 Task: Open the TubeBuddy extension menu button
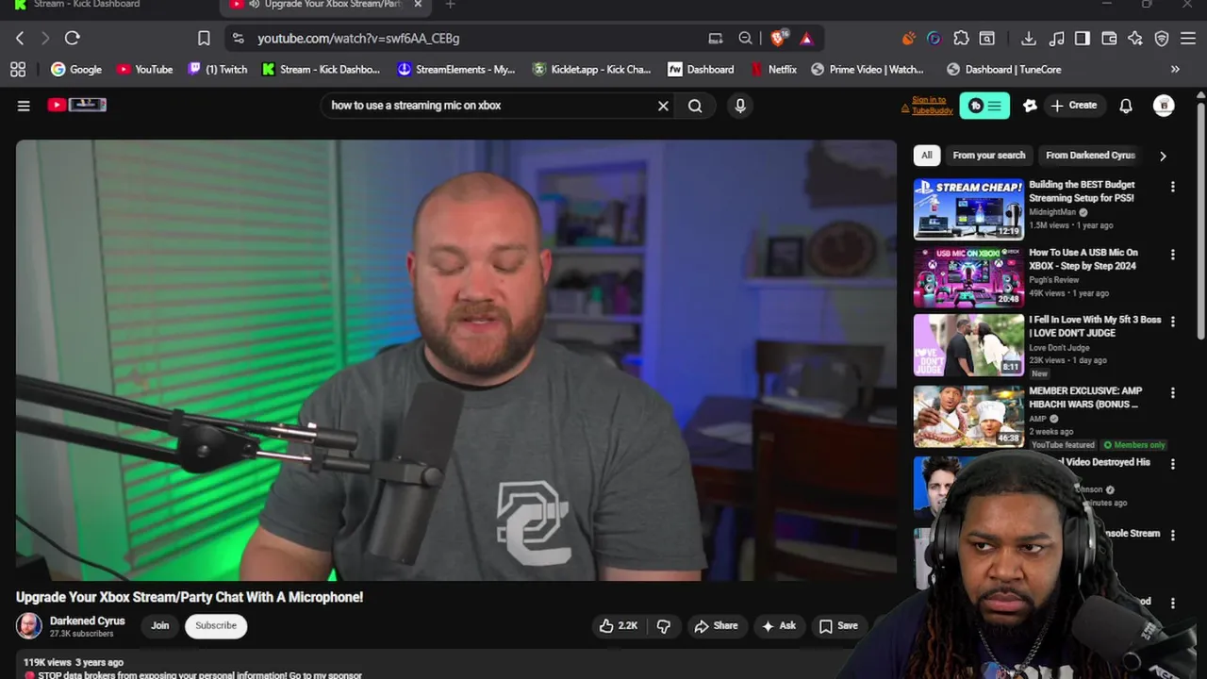(x=984, y=106)
